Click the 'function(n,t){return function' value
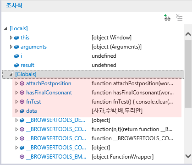Screen dimensions: 192x165 [132, 129]
